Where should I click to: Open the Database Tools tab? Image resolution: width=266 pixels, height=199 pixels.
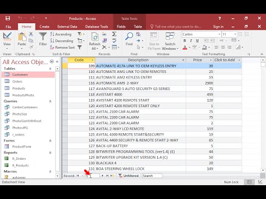tap(96, 27)
